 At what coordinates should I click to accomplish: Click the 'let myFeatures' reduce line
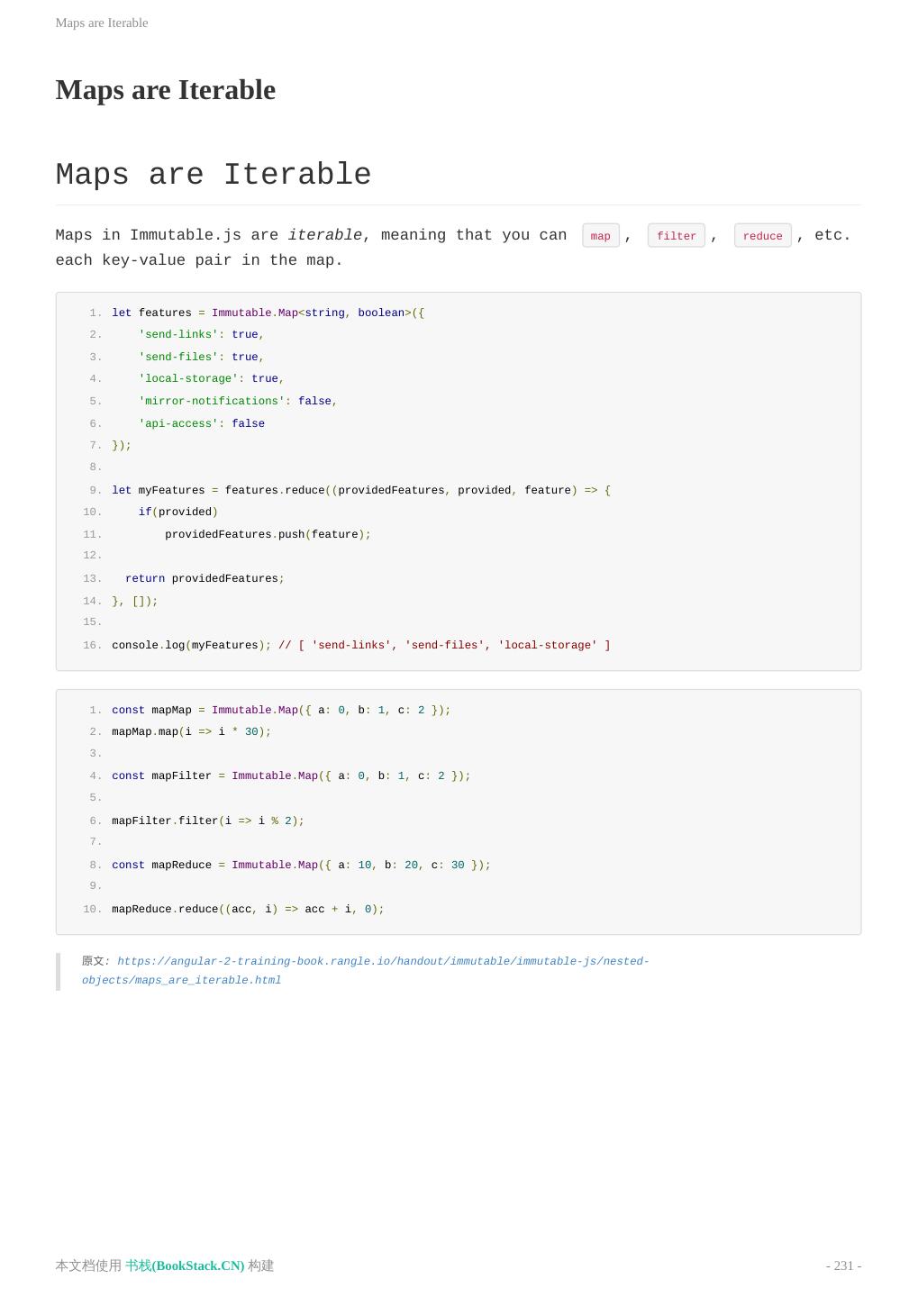coord(360,491)
